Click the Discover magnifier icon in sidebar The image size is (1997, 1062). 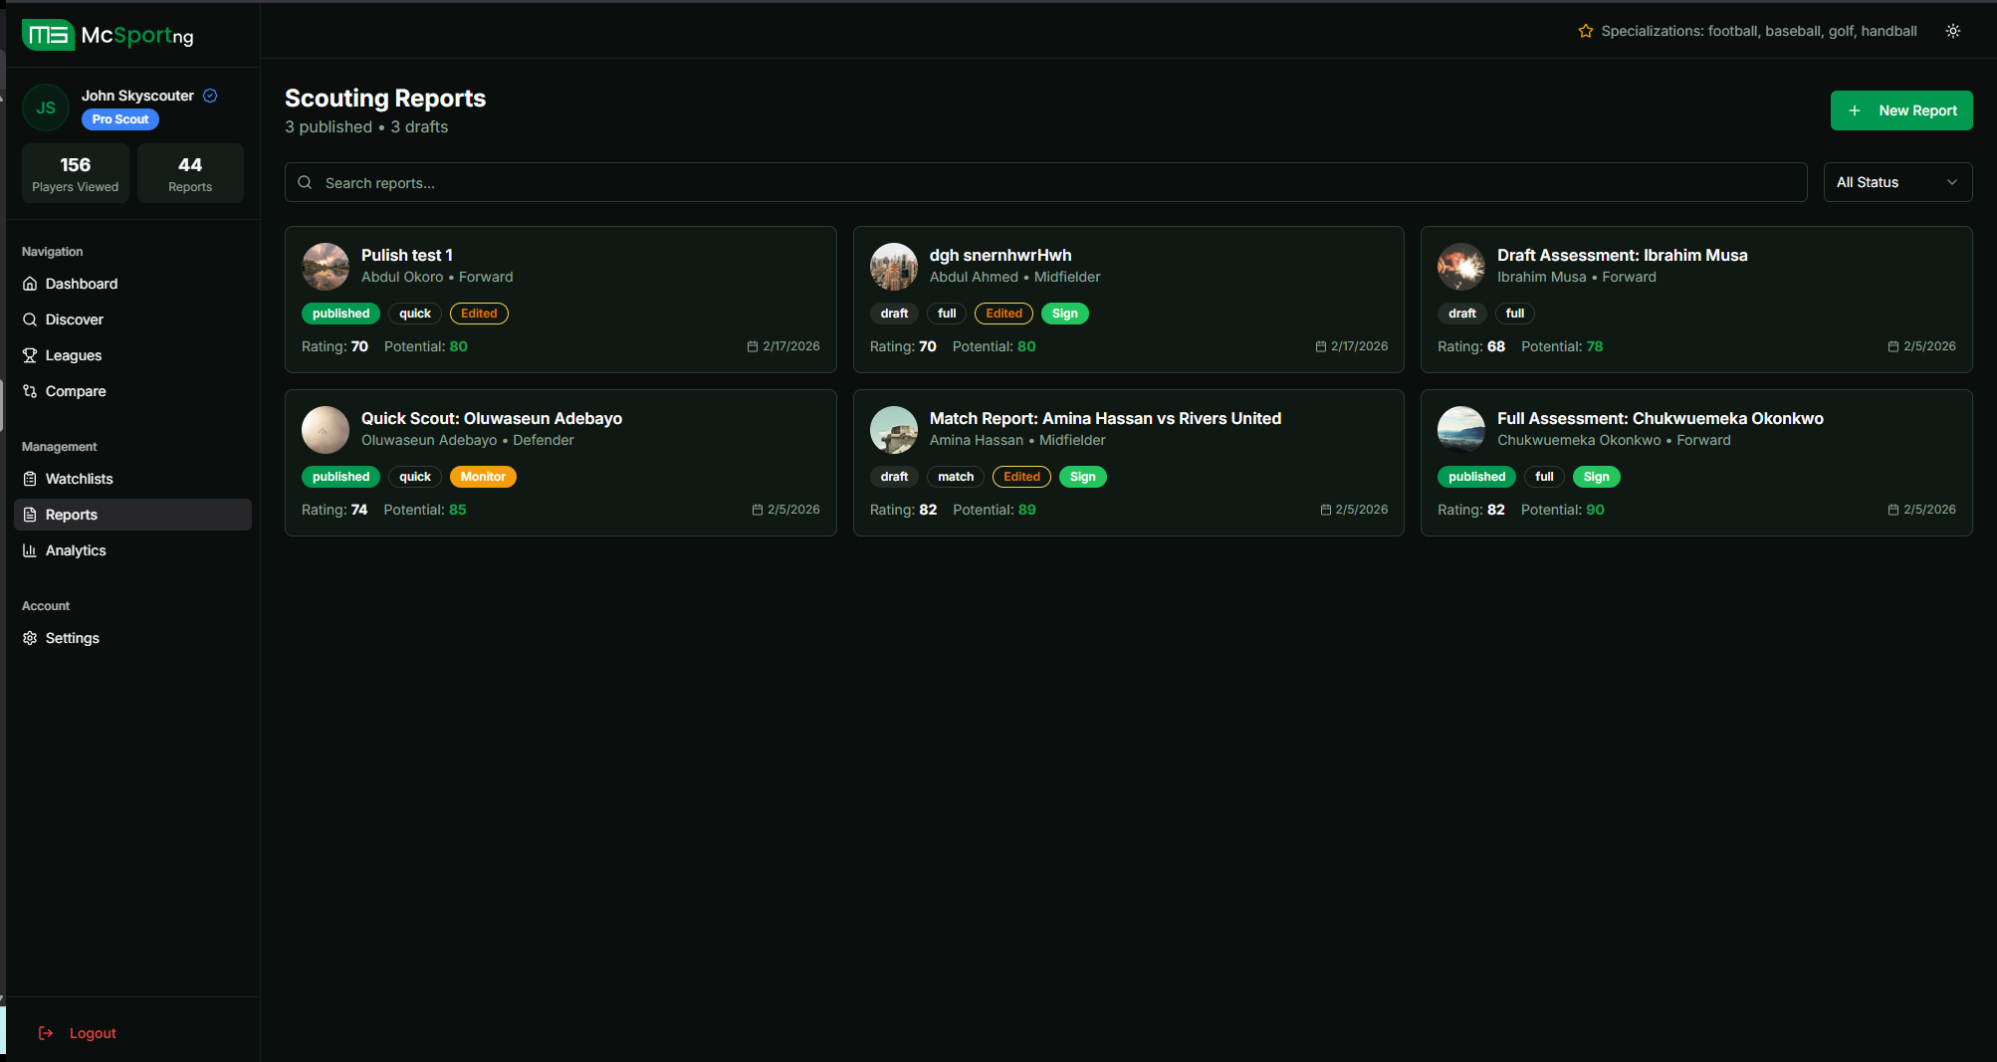click(30, 319)
